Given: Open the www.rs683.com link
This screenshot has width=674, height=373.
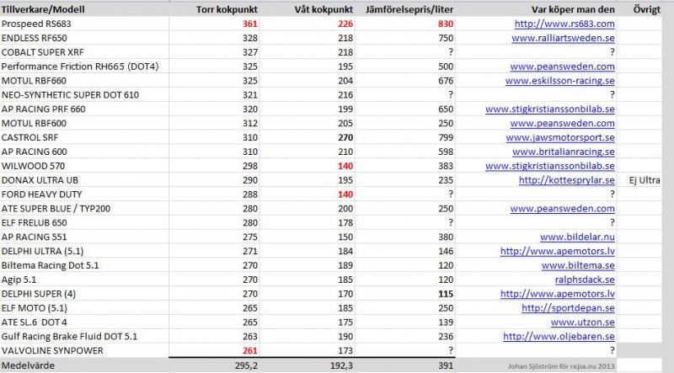Looking at the screenshot, I should click(564, 24).
